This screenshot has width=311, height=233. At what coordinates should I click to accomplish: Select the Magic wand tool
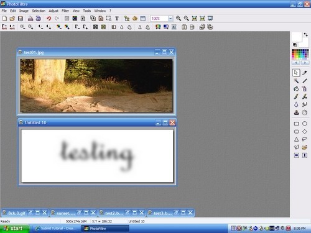click(x=296, y=81)
